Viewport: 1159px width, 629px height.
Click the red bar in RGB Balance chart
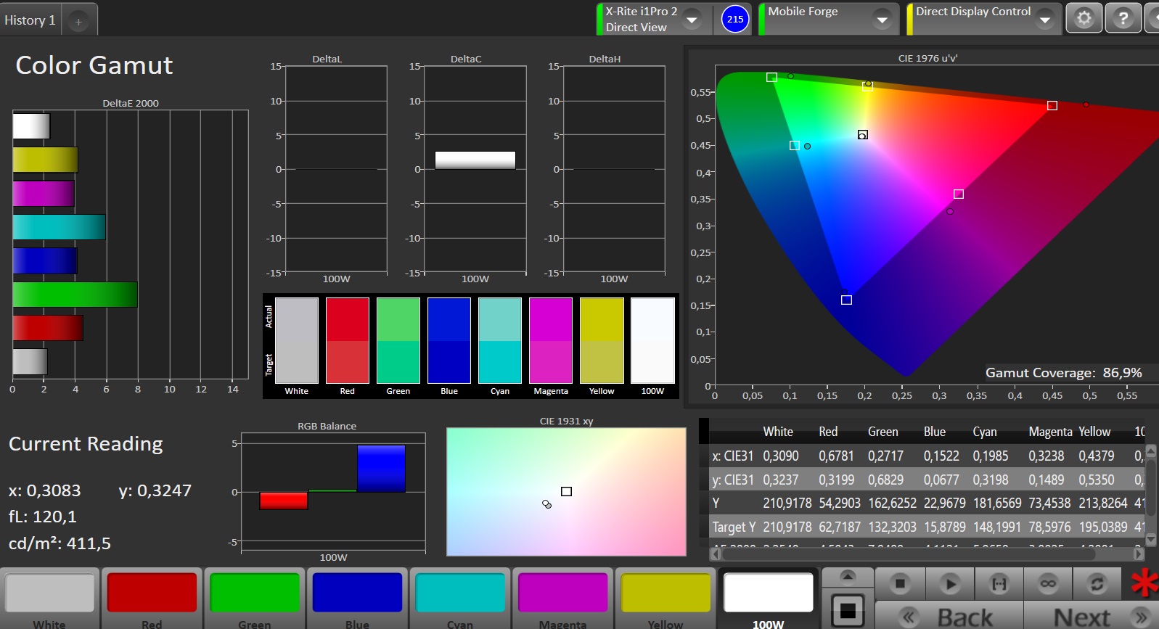284,501
